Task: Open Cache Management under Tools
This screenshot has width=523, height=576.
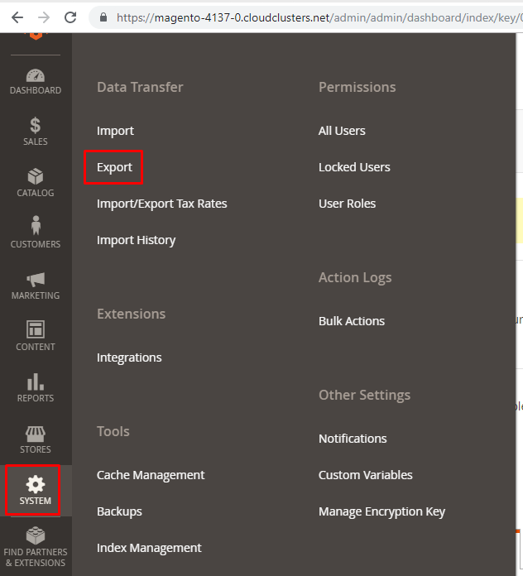Action: (151, 475)
